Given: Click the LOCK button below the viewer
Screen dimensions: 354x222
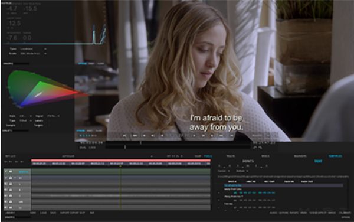Looking at the screenshot, I should click(92, 148).
